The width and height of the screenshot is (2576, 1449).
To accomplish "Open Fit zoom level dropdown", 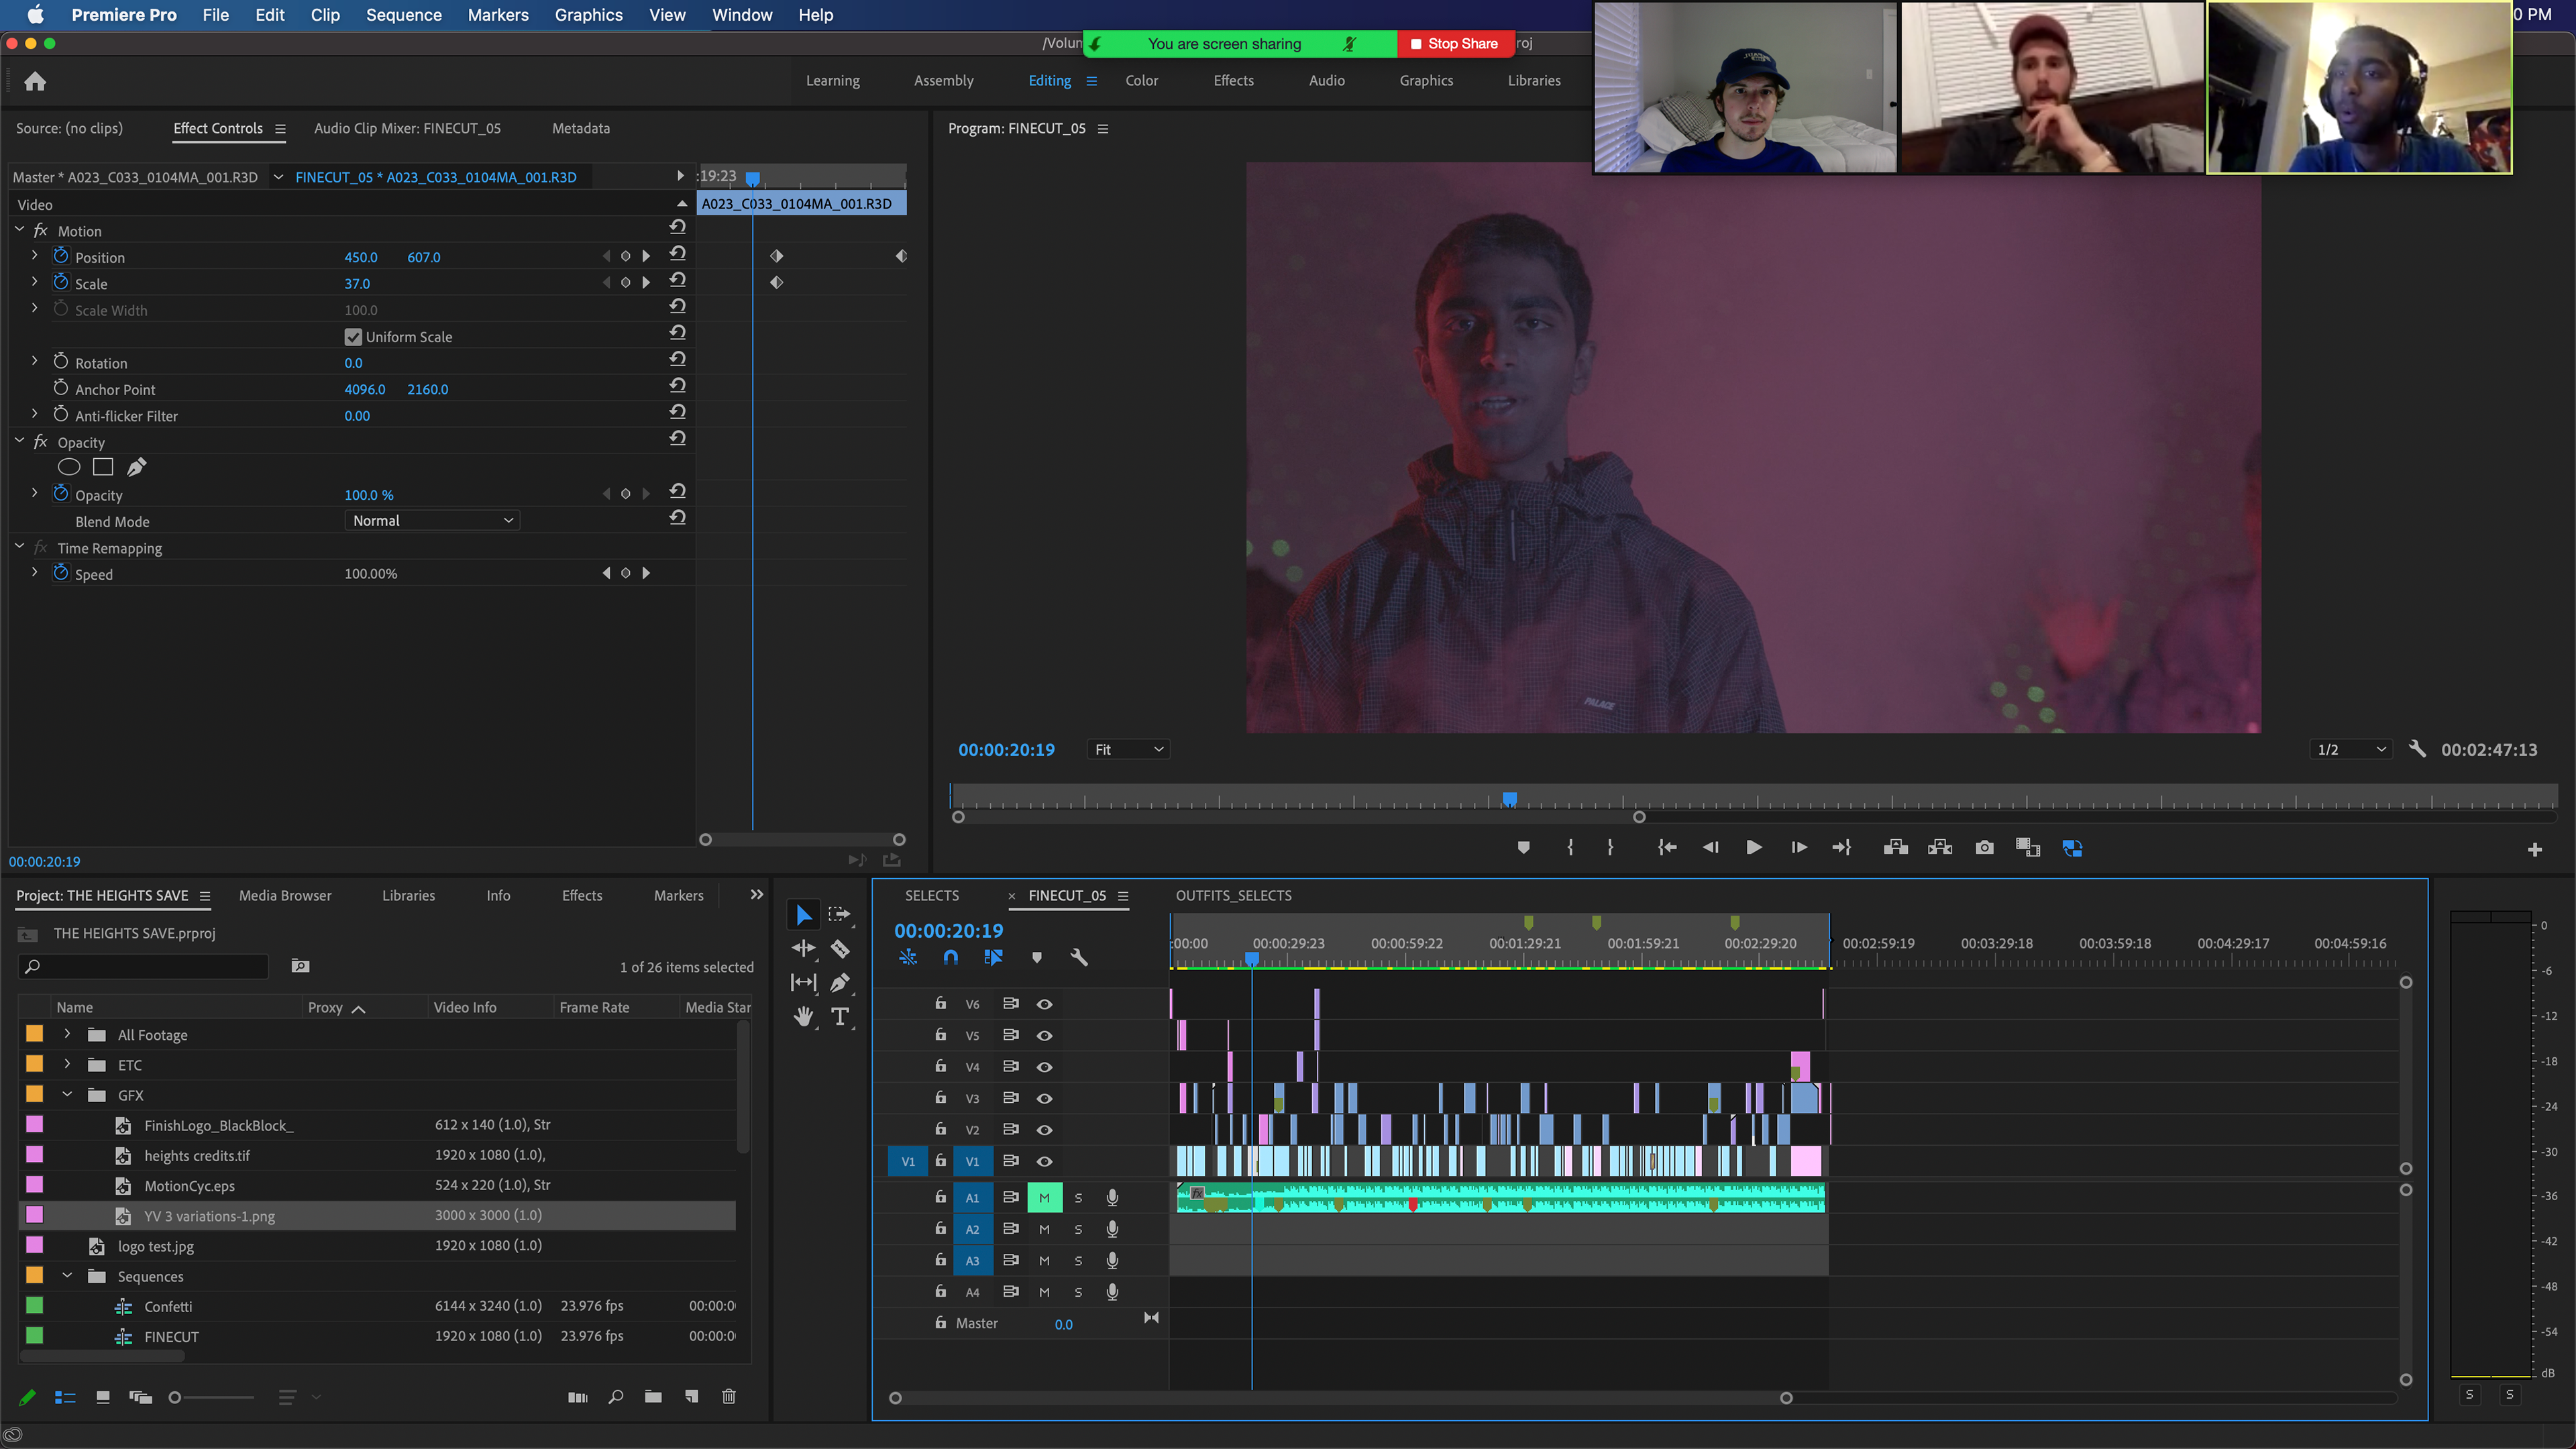I will pyautogui.click(x=1128, y=750).
